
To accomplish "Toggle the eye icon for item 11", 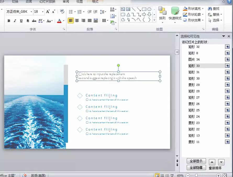I will (227, 142).
